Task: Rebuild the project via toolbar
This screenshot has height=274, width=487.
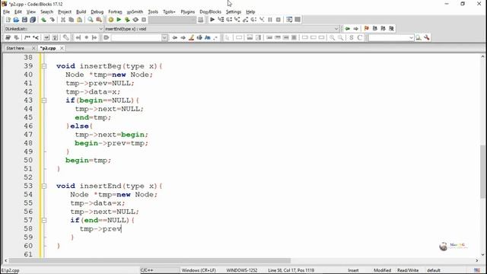Action: (135, 20)
